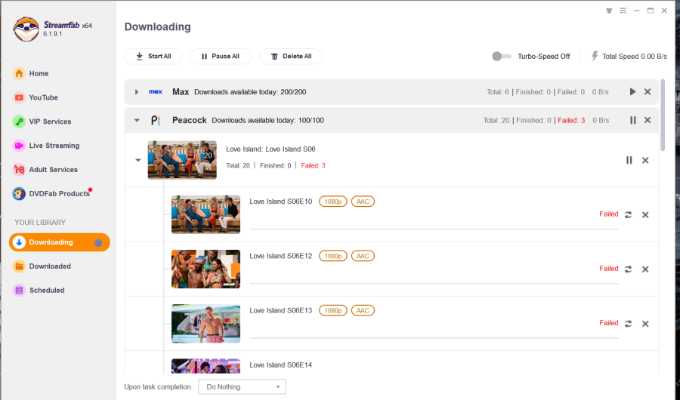Click the Peacock service logo
Screen dimensions: 680x400
pyautogui.click(x=155, y=121)
